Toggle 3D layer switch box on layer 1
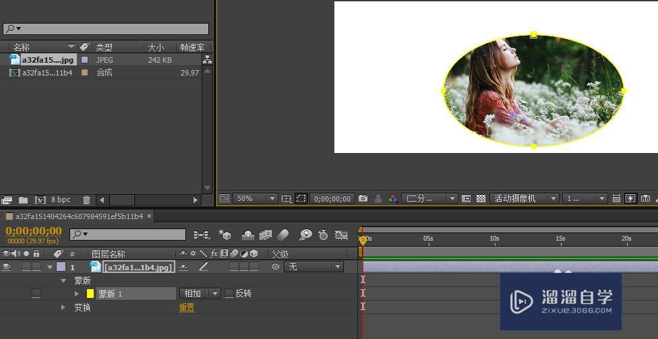The image size is (658, 339). [254, 266]
